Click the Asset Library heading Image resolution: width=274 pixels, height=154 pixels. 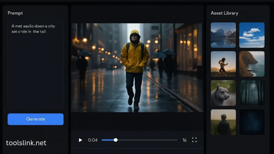224,13
